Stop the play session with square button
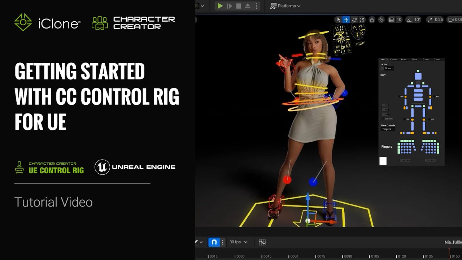The width and height of the screenshot is (462, 260). [x=239, y=6]
